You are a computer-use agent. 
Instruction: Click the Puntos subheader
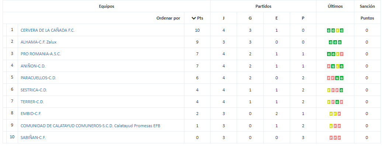(x=367, y=18)
